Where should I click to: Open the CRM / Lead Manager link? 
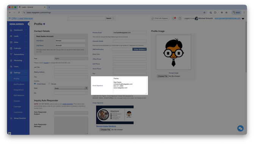[x=22, y=18]
